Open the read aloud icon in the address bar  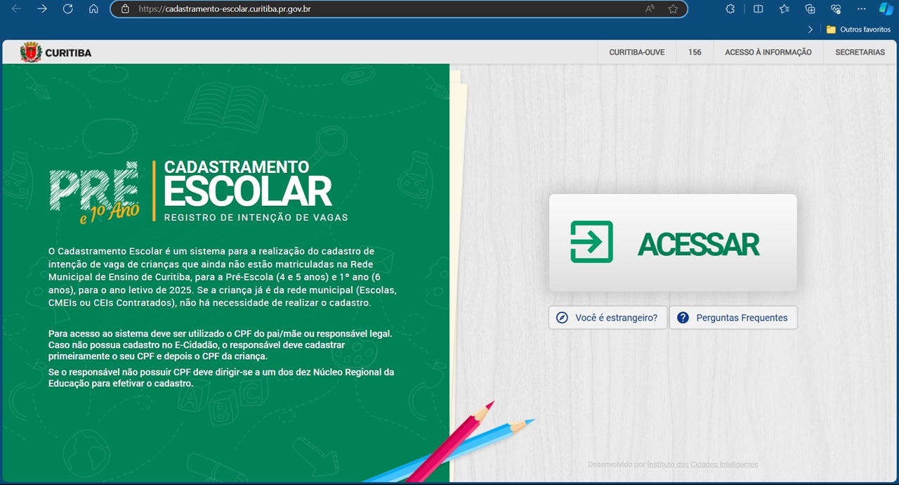[x=650, y=9]
